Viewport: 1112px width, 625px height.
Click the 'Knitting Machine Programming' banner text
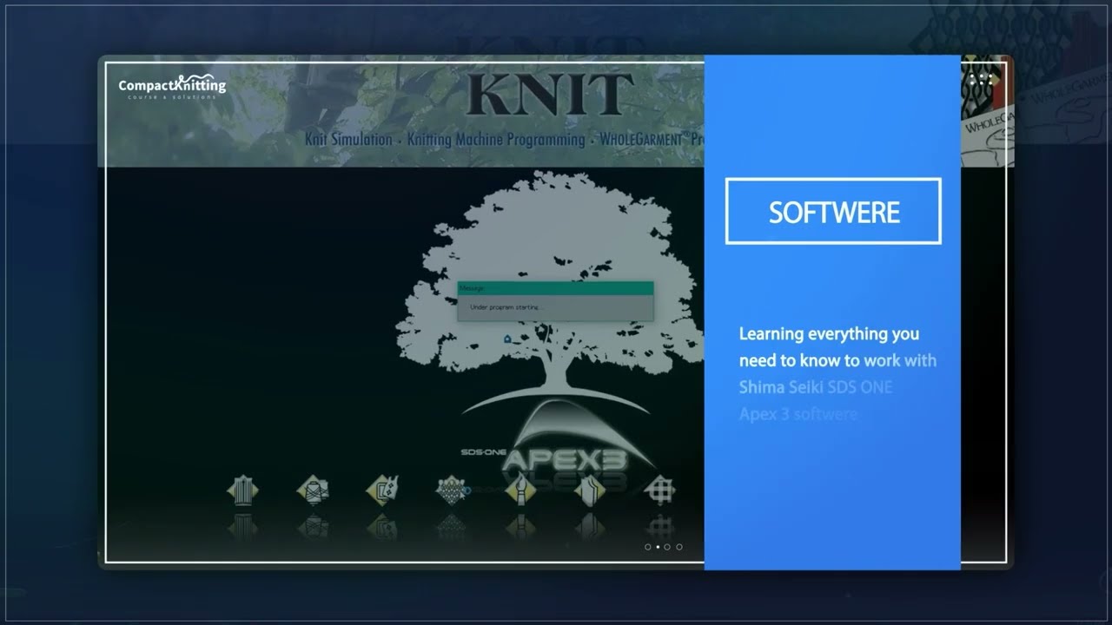coord(496,139)
